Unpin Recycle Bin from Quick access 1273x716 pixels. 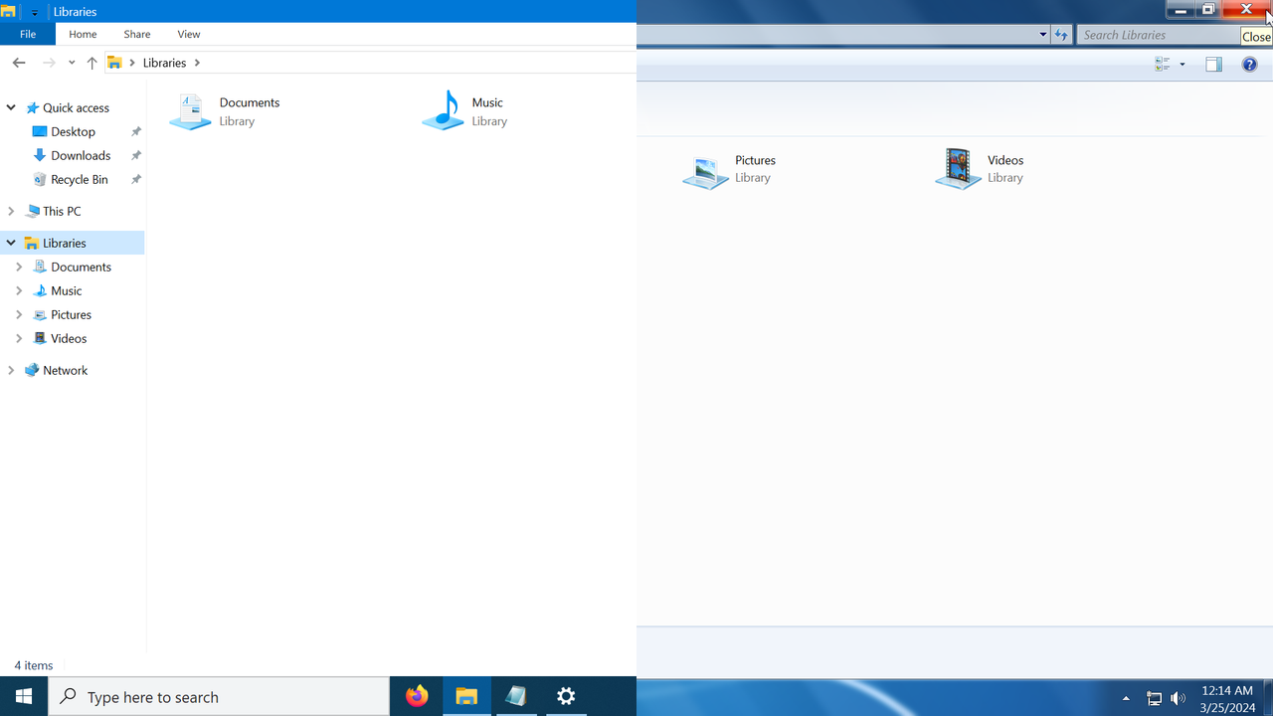(135, 179)
